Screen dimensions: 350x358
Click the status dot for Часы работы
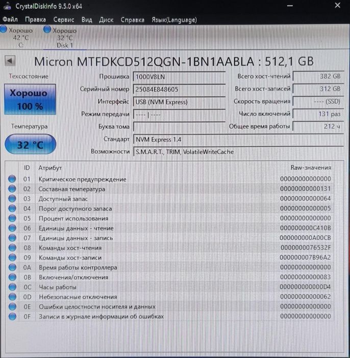click(x=12, y=287)
